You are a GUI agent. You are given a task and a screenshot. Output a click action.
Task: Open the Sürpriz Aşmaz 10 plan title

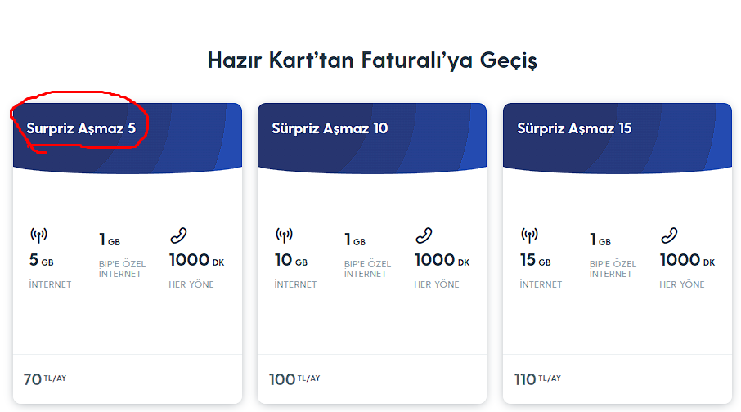tap(330, 128)
